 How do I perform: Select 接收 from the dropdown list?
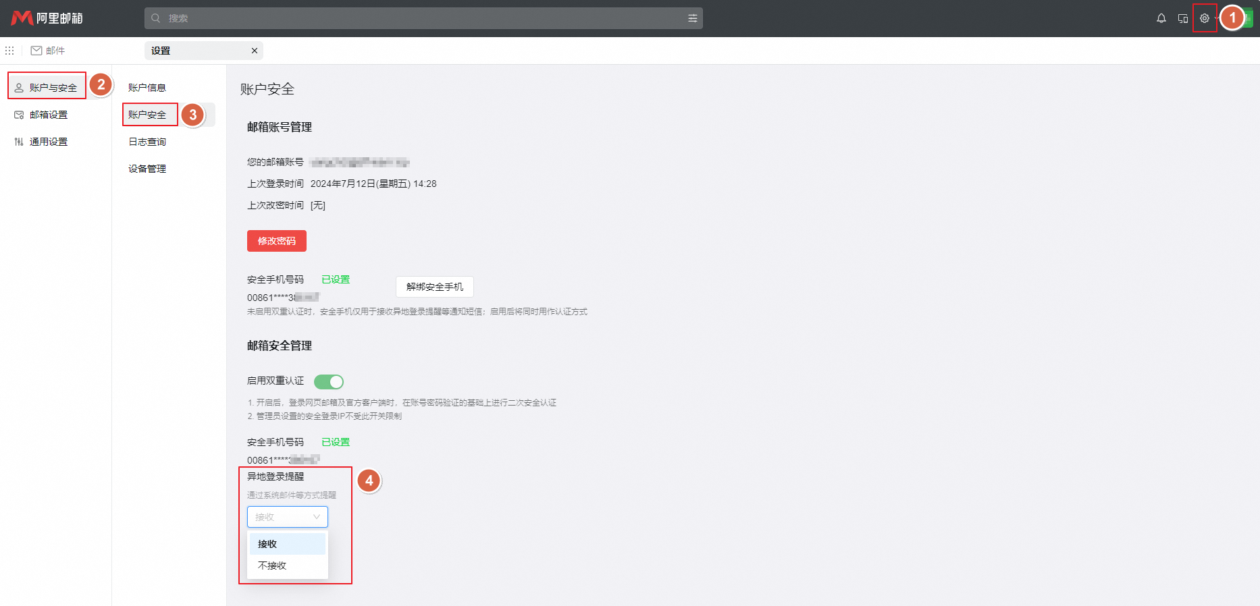point(288,544)
